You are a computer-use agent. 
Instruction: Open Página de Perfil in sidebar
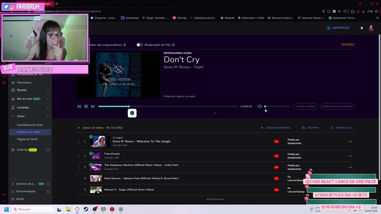[x=27, y=139]
